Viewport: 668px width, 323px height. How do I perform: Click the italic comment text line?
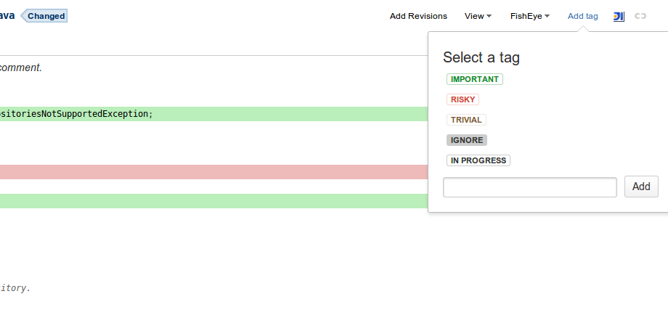point(20,68)
